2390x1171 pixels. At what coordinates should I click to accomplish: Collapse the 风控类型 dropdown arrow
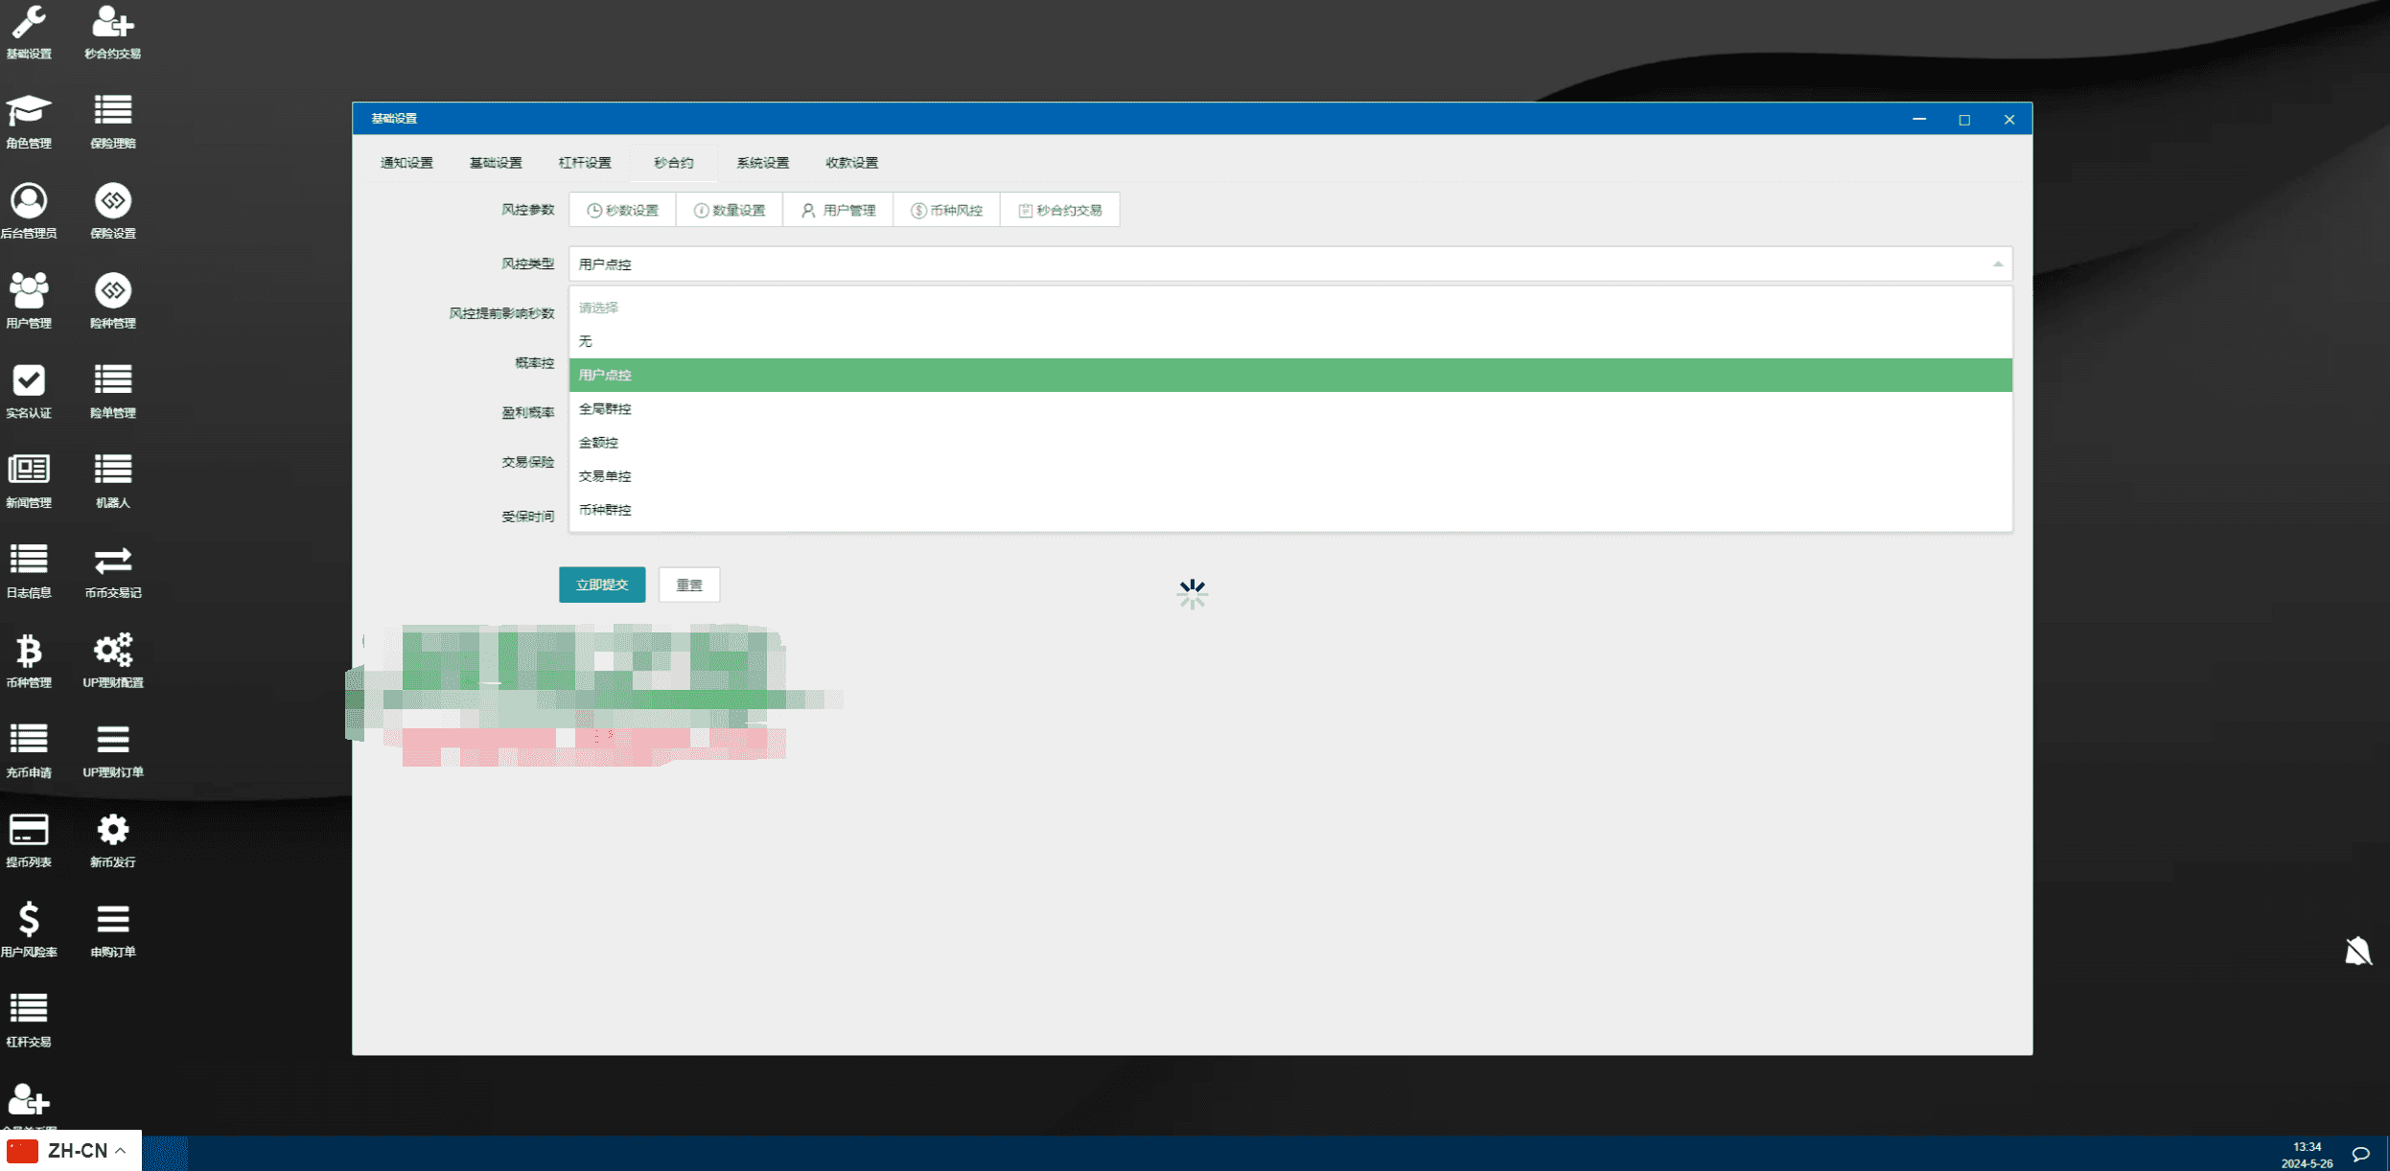coord(1998,264)
